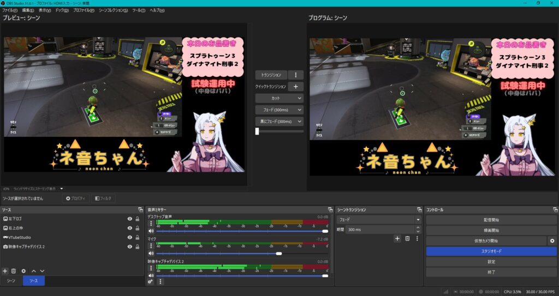The height and width of the screenshot is (296, 559).
Task: Add quick transition with plus button
Action: (x=295, y=86)
